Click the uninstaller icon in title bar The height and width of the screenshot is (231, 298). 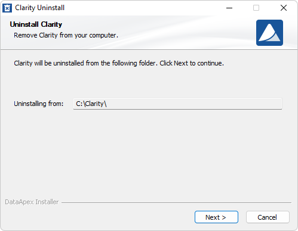[7, 8]
